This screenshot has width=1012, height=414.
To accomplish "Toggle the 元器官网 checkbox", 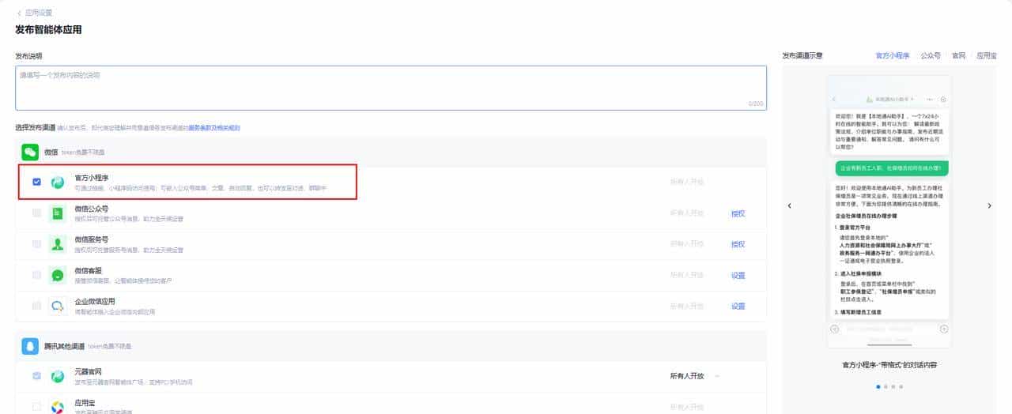I will (x=36, y=375).
